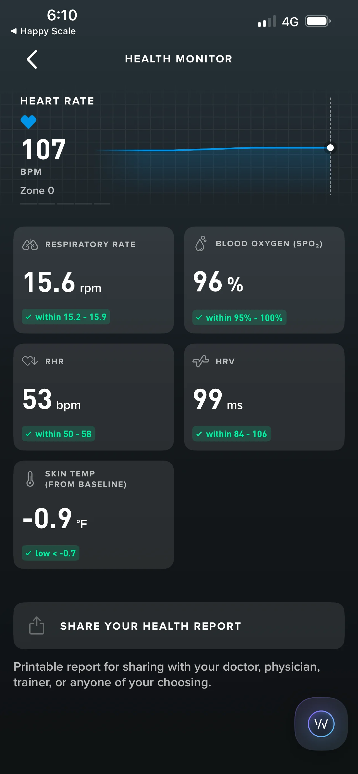
Task: Open the WHOOP coach floating button
Action: tap(321, 724)
